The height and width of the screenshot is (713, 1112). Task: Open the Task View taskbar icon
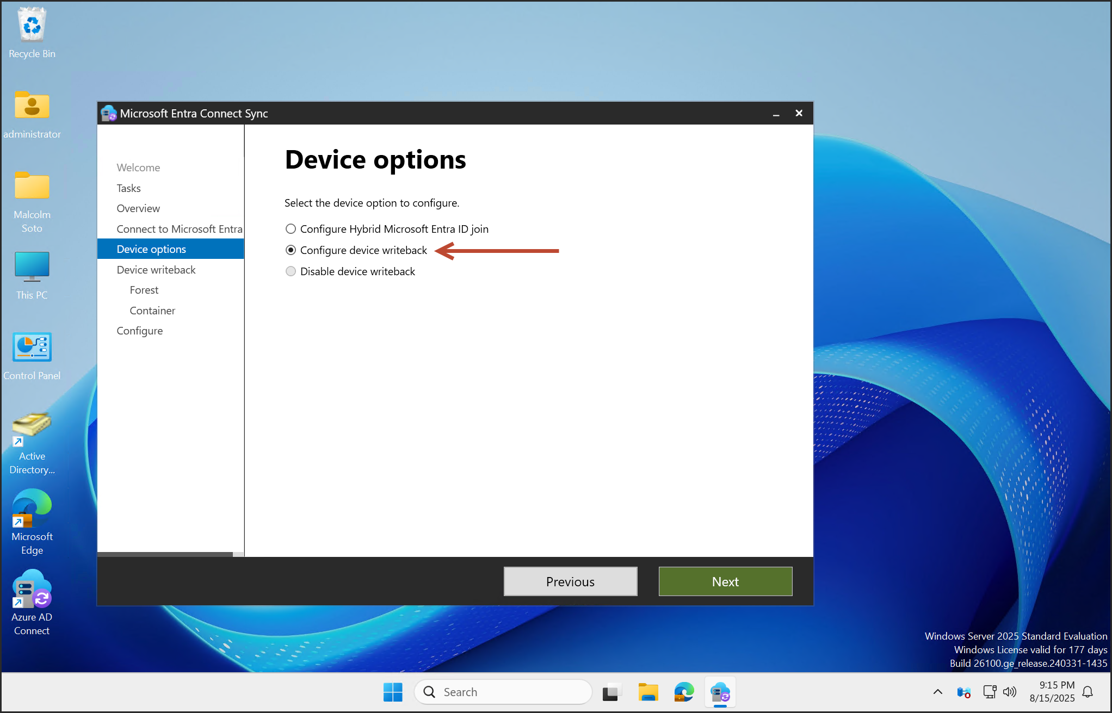611,692
